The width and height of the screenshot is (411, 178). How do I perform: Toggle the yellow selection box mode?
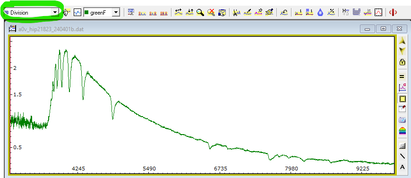[402, 99]
